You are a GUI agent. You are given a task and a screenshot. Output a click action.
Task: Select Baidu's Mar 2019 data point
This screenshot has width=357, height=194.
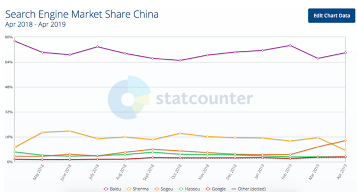318,58
